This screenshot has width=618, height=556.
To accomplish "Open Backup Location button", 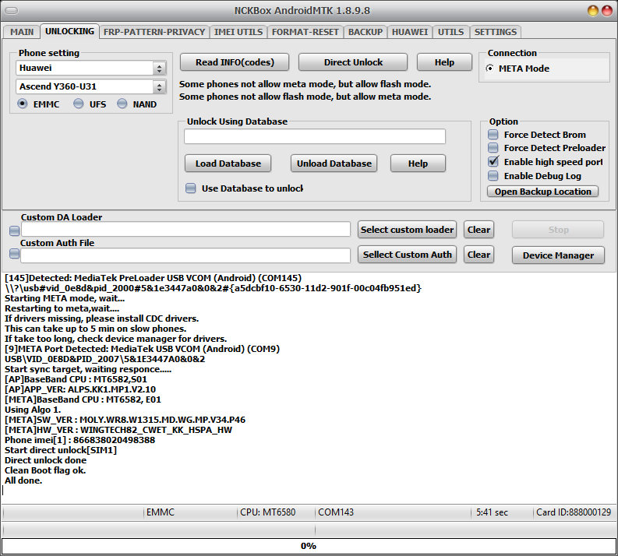I will pyautogui.click(x=542, y=192).
